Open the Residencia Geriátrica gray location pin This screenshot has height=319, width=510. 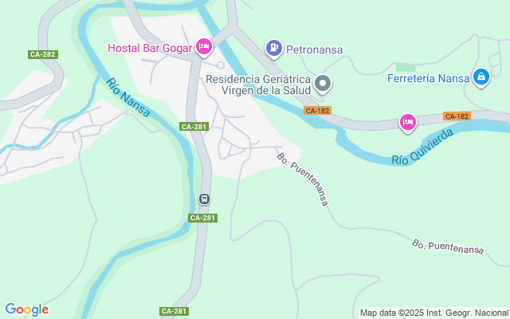(x=323, y=84)
